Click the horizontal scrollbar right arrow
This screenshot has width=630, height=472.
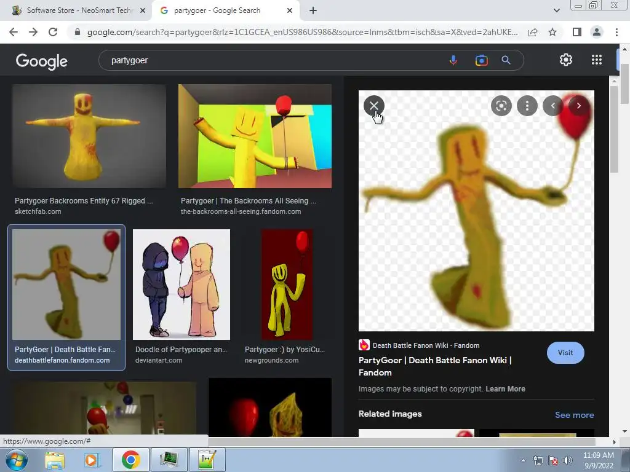tap(614, 442)
